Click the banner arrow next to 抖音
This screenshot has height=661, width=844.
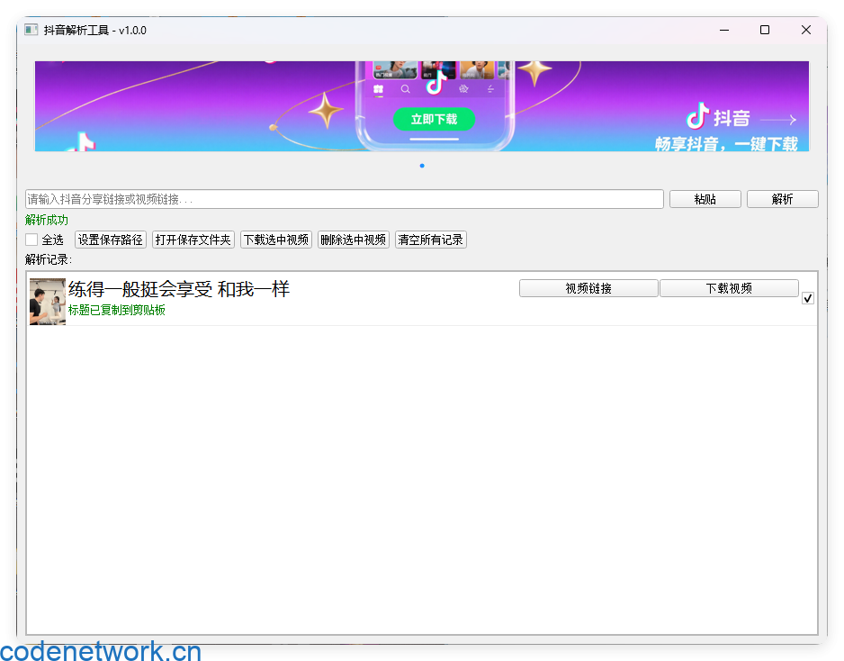777,120
